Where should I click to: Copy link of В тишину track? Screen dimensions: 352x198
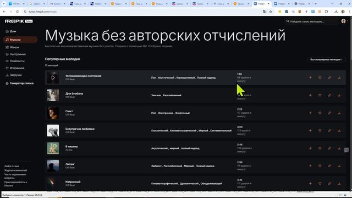click(329, 148)
